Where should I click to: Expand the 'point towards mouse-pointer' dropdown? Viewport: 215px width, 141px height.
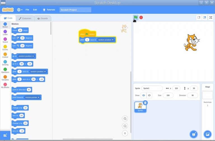click(39, 98)
